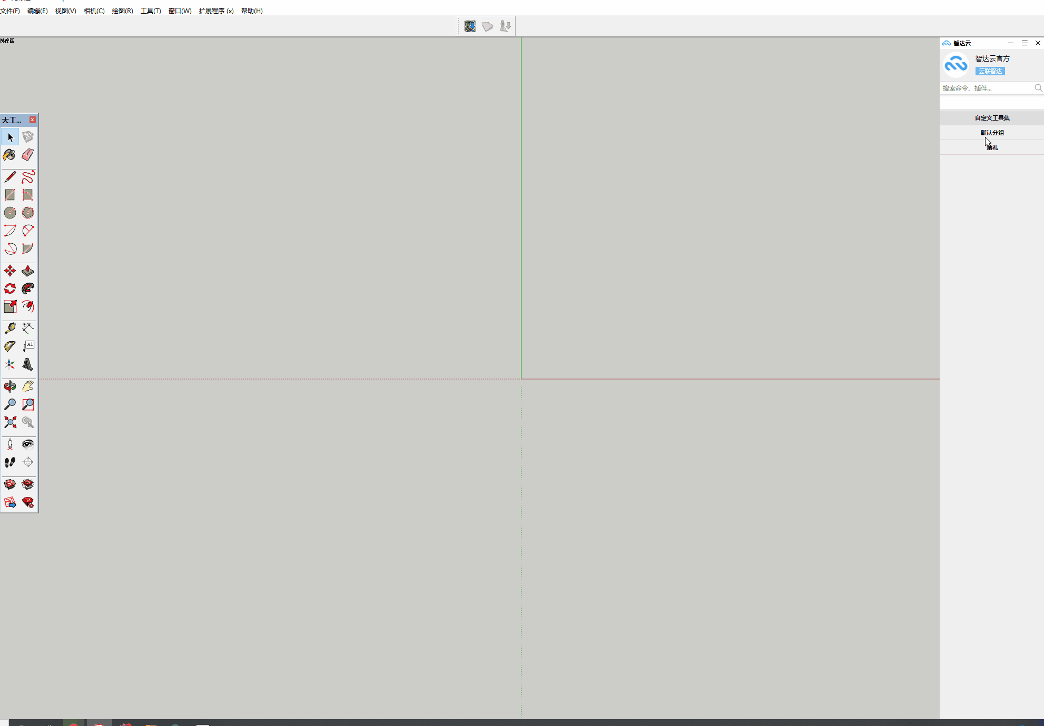This screenshot has height=726, width=1044.
Task: Choose the Orbit camera tool
Action: [x=9, y=386]
